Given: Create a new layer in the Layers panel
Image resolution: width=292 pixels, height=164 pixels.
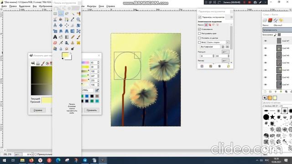Looking at the screenshot, I should [265, 92].
